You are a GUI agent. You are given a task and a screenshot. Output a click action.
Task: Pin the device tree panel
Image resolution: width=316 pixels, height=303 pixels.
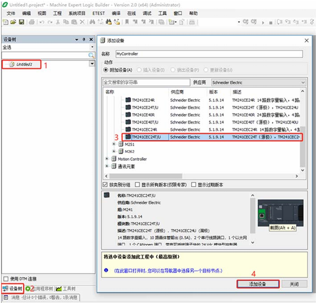(x=84, y=39)
